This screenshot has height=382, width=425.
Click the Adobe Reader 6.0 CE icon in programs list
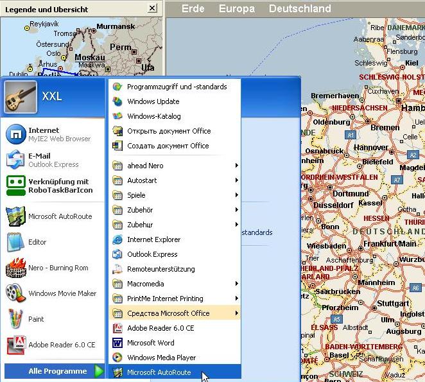[x=117, y=328]
